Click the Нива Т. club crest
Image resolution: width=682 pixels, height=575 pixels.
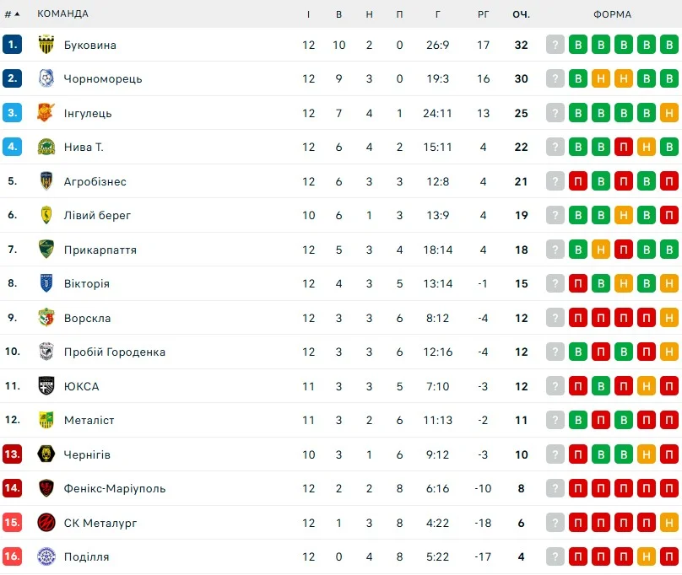pyautogui.click(x=46, y=147)
